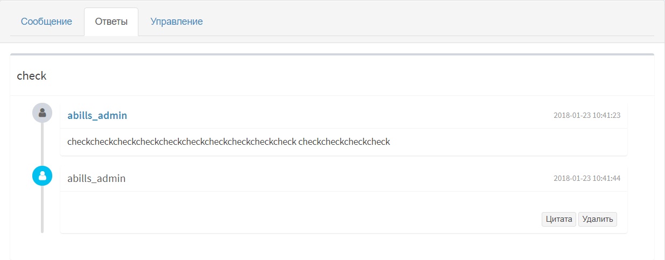Screen dimensions: 665x260
Task: Select the Ответы tab
Action: [111, 22]
